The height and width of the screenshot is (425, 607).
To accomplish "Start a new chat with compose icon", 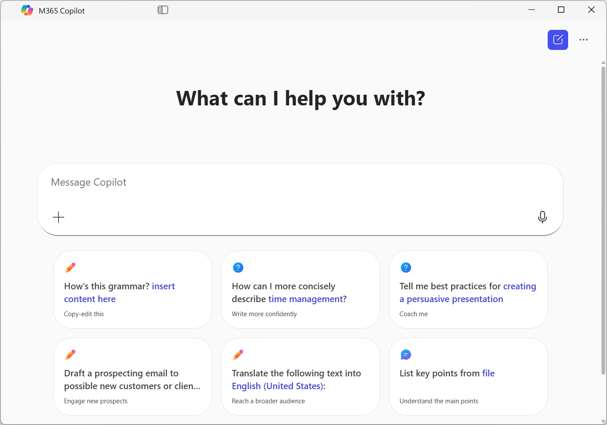I will point(557,40).
